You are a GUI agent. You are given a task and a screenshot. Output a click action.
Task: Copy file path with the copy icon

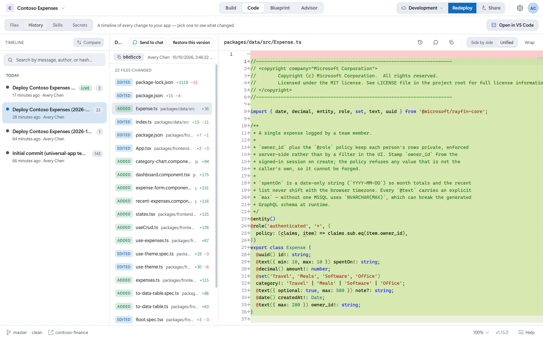451,42
